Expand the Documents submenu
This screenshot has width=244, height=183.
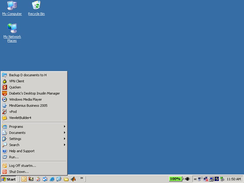point(34,133)
